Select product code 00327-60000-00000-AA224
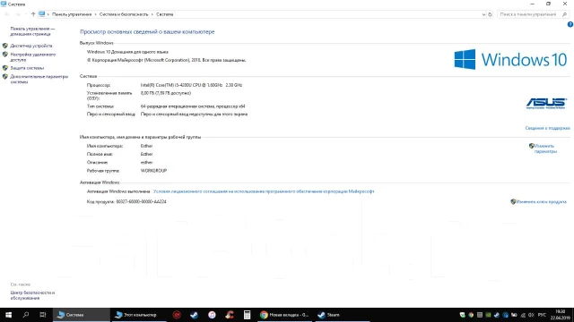 141,201
